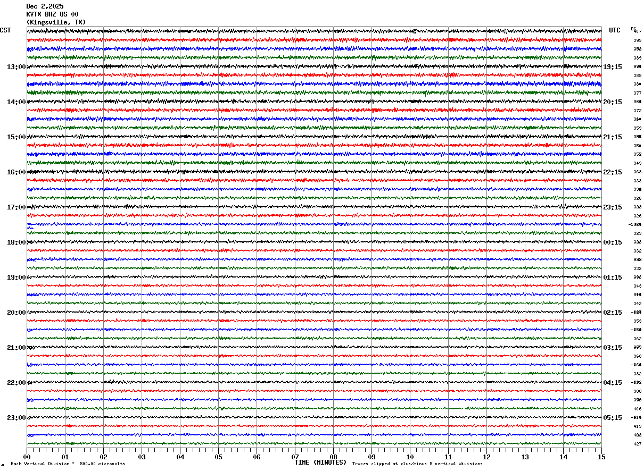
Task: Click minute tick label 01 on the bottom axis
Action: [x=65, y=457]
